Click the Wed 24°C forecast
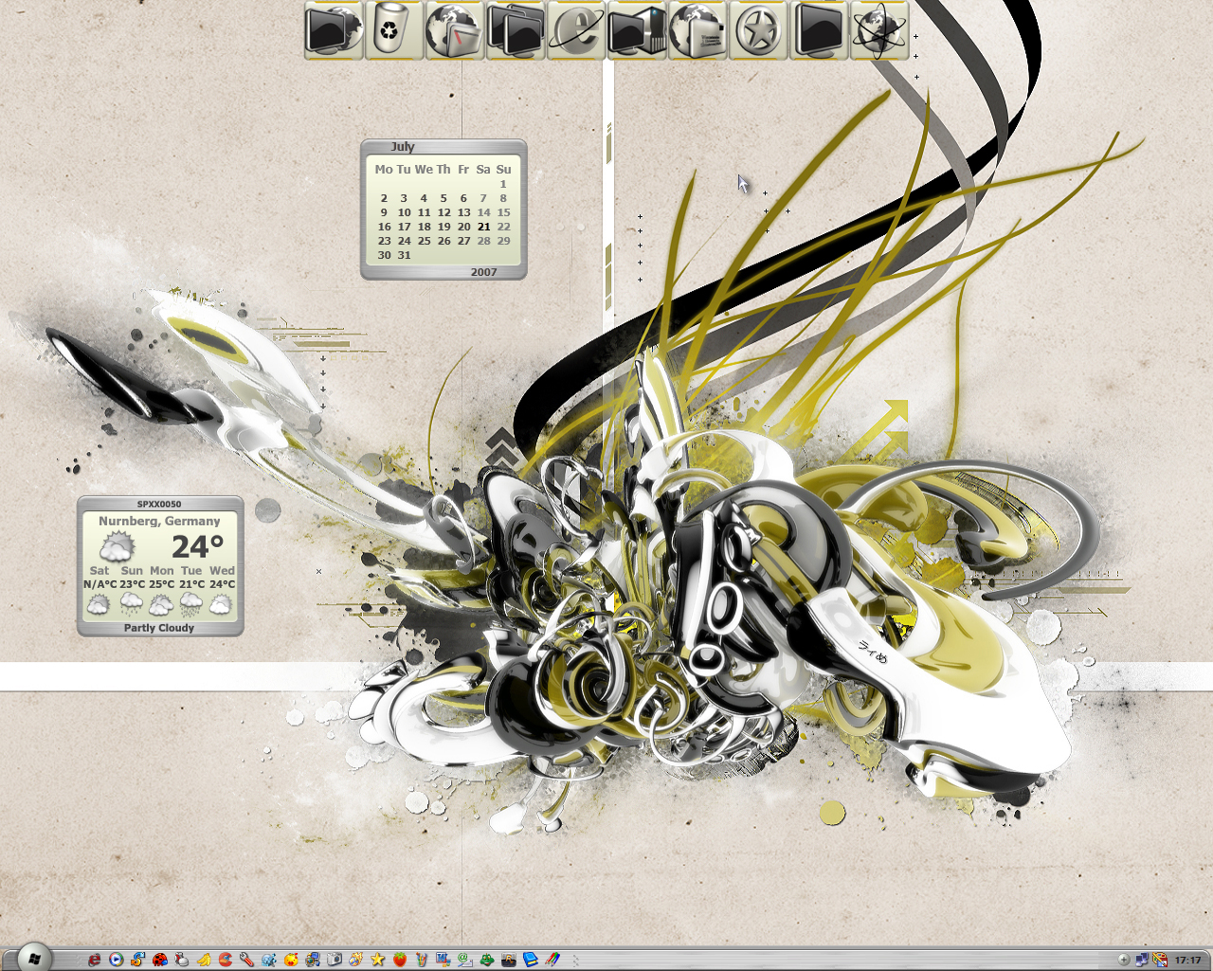The width and height of the screenshot is (1213, 971). pos(222,592)
